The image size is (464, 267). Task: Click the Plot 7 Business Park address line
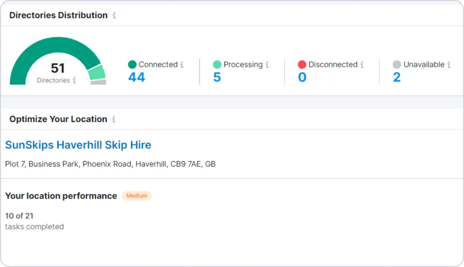(x=110, y=164)
